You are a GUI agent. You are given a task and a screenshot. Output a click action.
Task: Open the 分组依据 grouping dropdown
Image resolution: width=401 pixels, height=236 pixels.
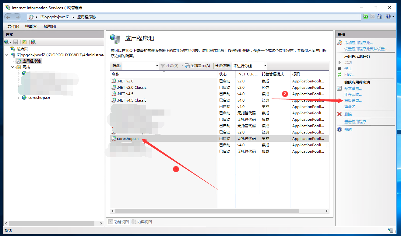[265, 66]
